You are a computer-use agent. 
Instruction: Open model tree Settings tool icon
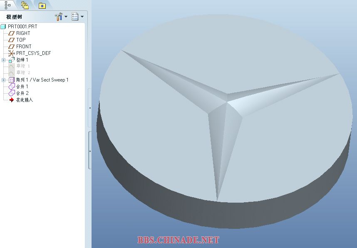[59, 17]
